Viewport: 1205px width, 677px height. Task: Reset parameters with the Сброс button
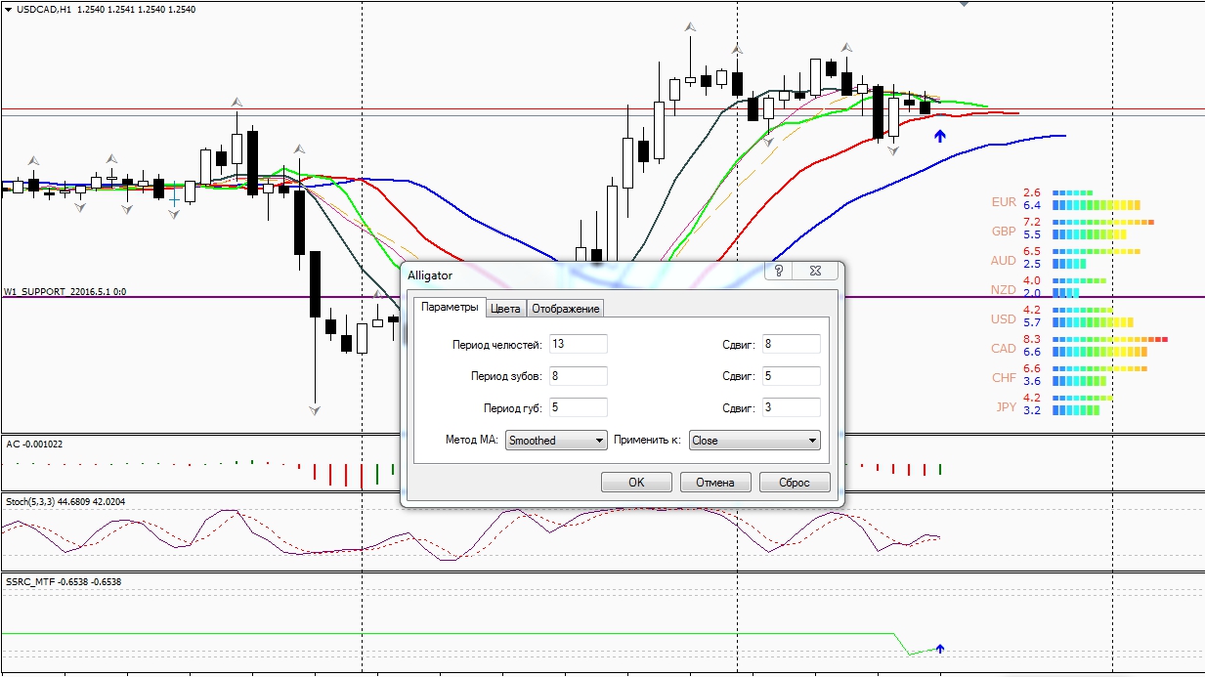tap(795, 483)
